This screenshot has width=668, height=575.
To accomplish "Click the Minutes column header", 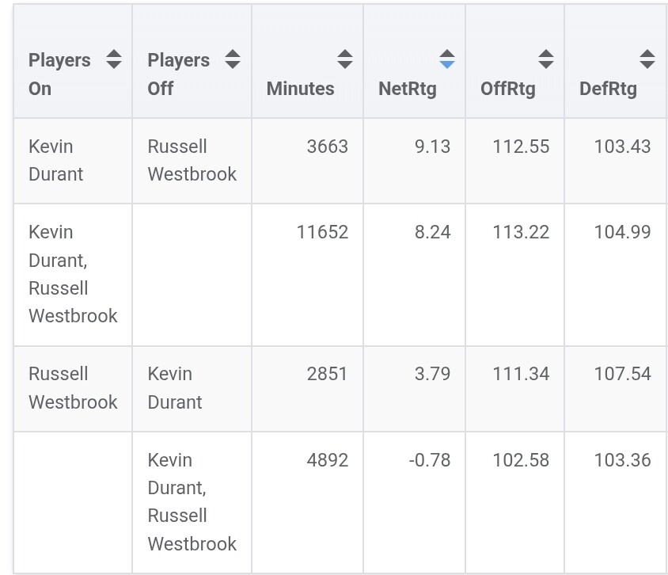I will 300,89.
